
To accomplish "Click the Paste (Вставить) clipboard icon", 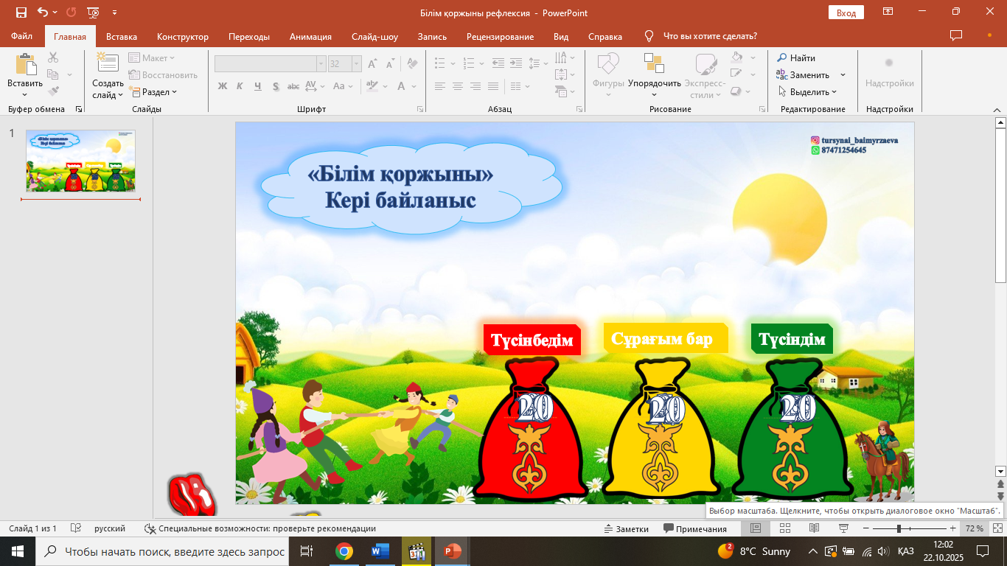I will pyautogui.click(x=25, y=66).
